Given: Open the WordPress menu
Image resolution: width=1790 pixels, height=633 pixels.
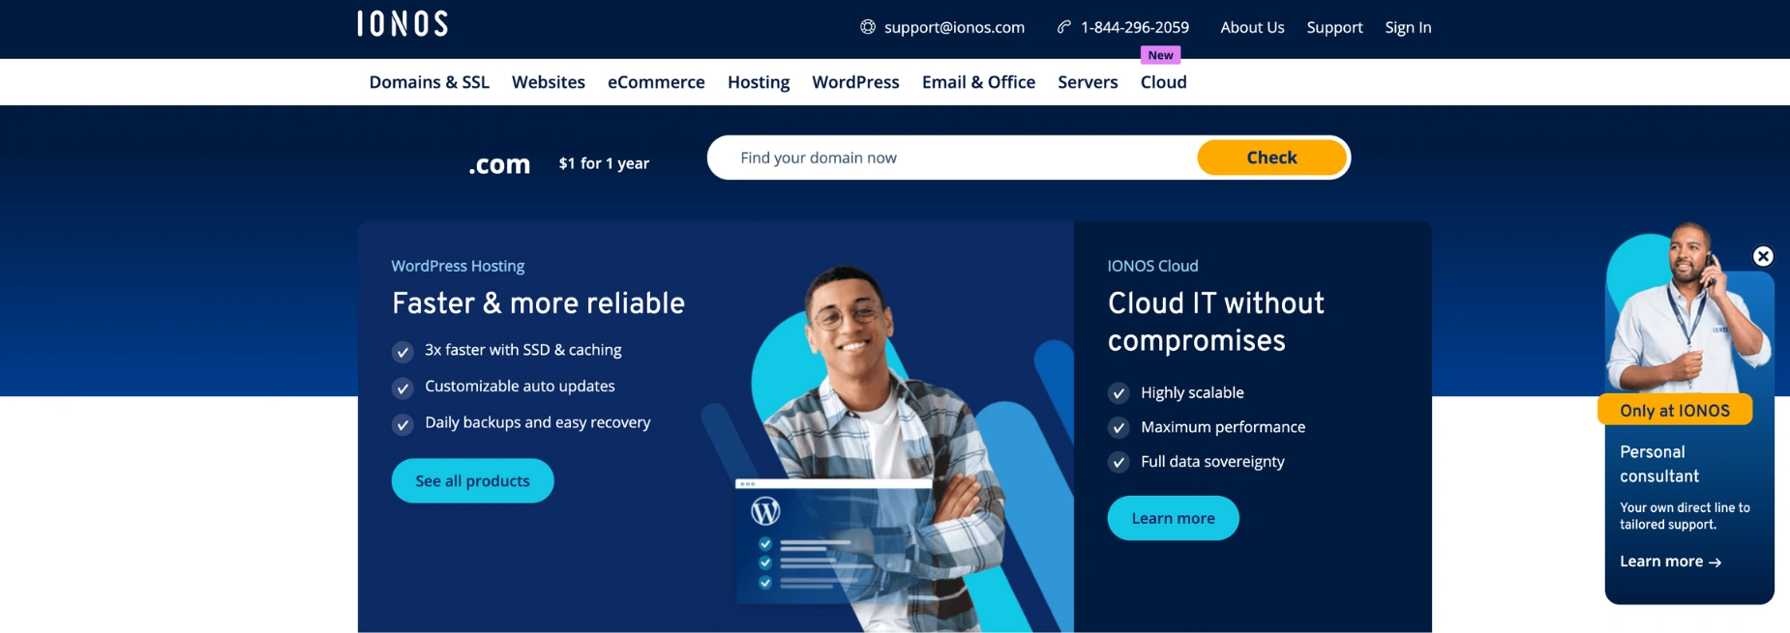Looking at the screenshot, I should coord(855,82).
